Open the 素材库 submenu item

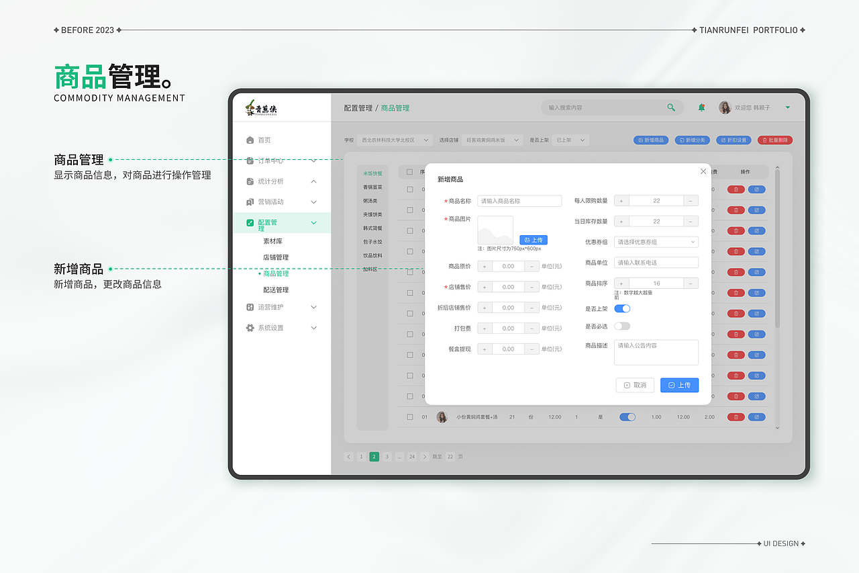tap(272, 240)
